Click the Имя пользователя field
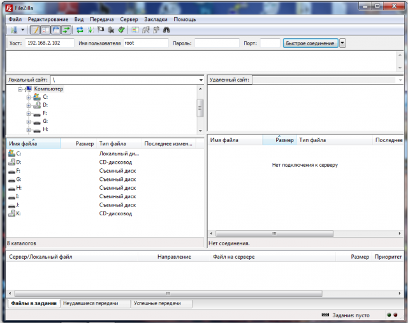408x323 pixels. point(146,43)
